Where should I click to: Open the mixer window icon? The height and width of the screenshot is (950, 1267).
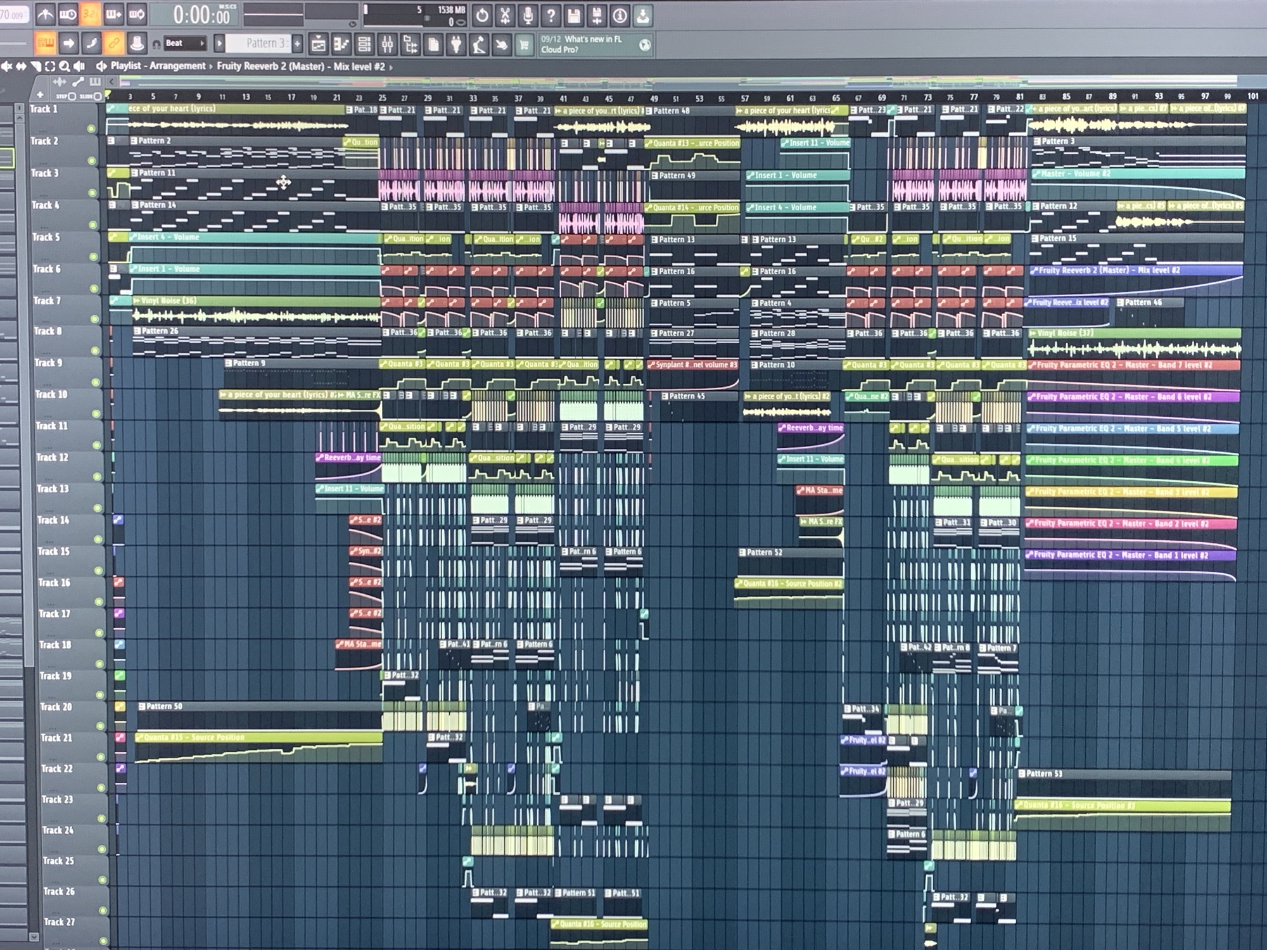(x=388, y=45)
